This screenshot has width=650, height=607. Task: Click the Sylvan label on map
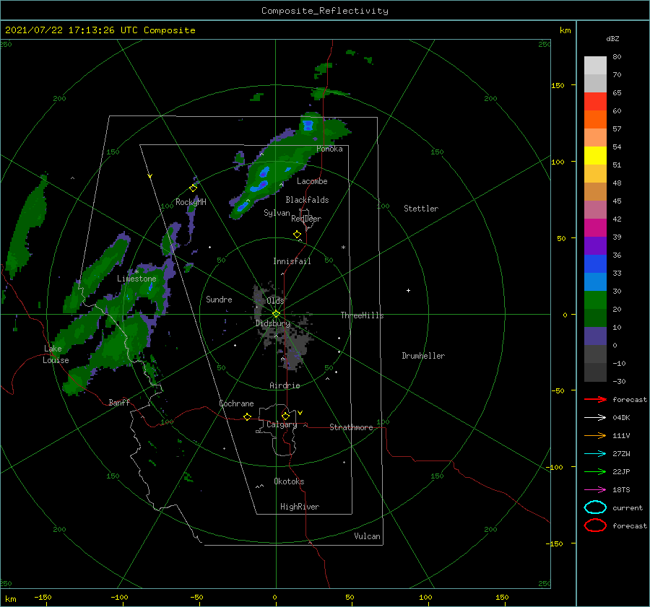click(x=277, y=213)
